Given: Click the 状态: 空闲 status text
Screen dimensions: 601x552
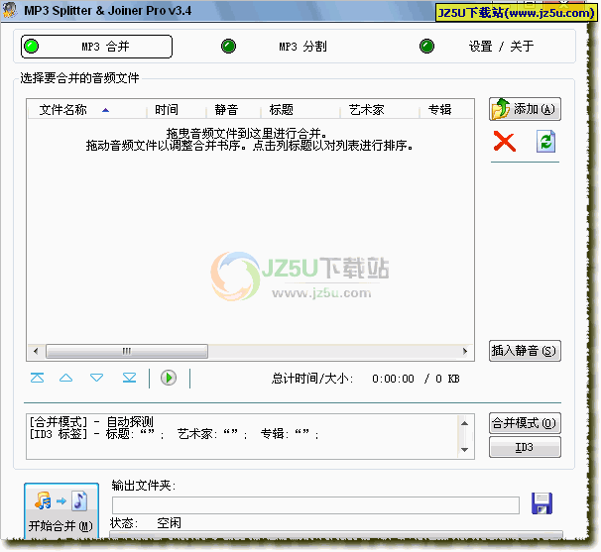Looking at the screenshot, I should [x=146, y=523].
